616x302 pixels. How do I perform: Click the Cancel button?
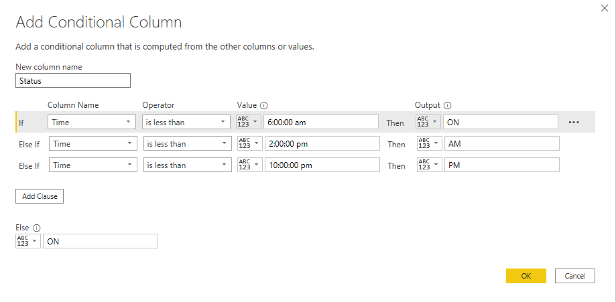(575, 276)
